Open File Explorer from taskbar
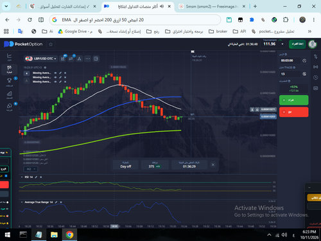Viewport: 321px width, 241px height. point(54,235)
